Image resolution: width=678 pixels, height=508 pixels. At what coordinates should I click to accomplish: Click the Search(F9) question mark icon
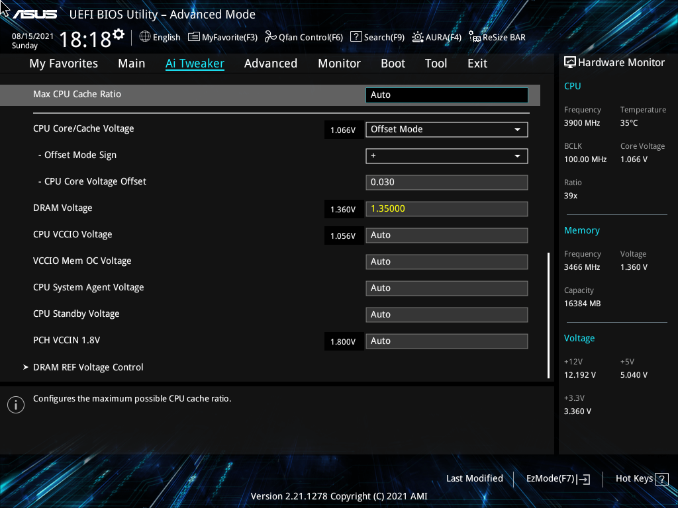(x=356, y=37)
